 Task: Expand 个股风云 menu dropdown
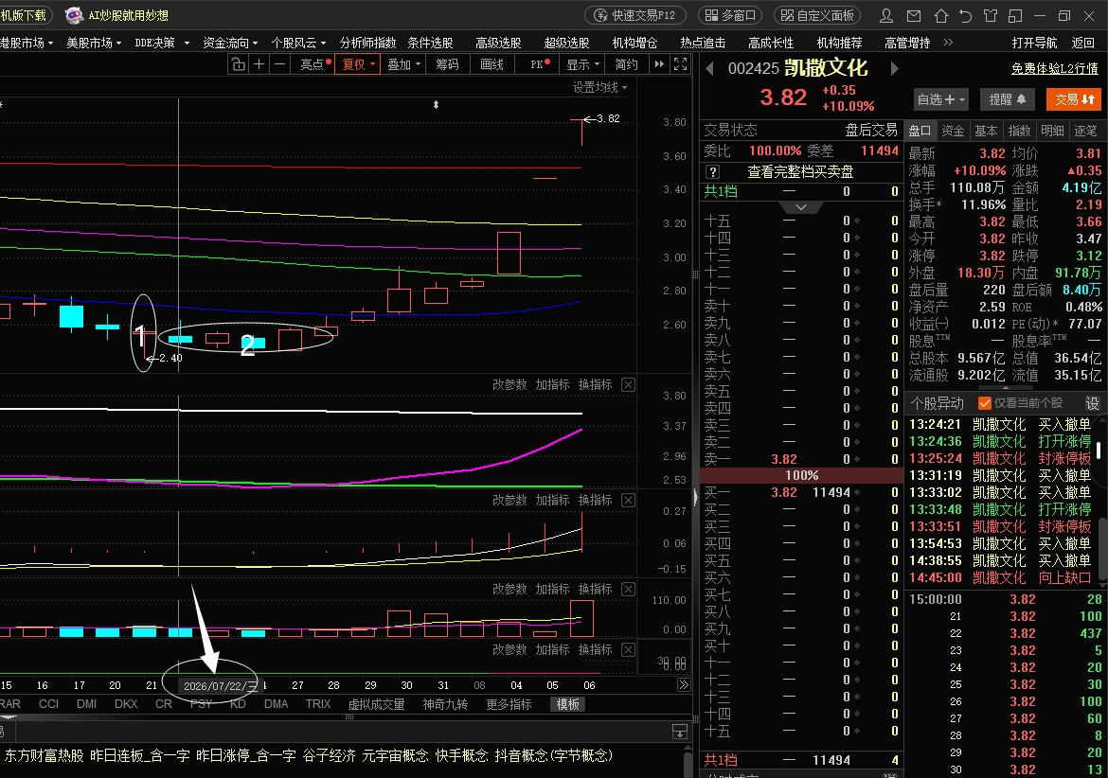[x=299, y=44]
